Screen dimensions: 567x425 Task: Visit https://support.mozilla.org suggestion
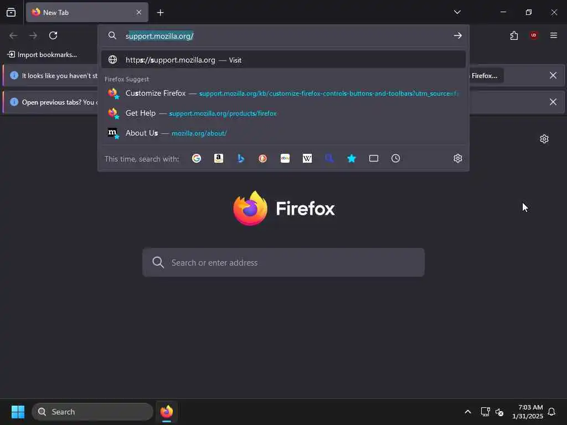click(x=283, y=60)
